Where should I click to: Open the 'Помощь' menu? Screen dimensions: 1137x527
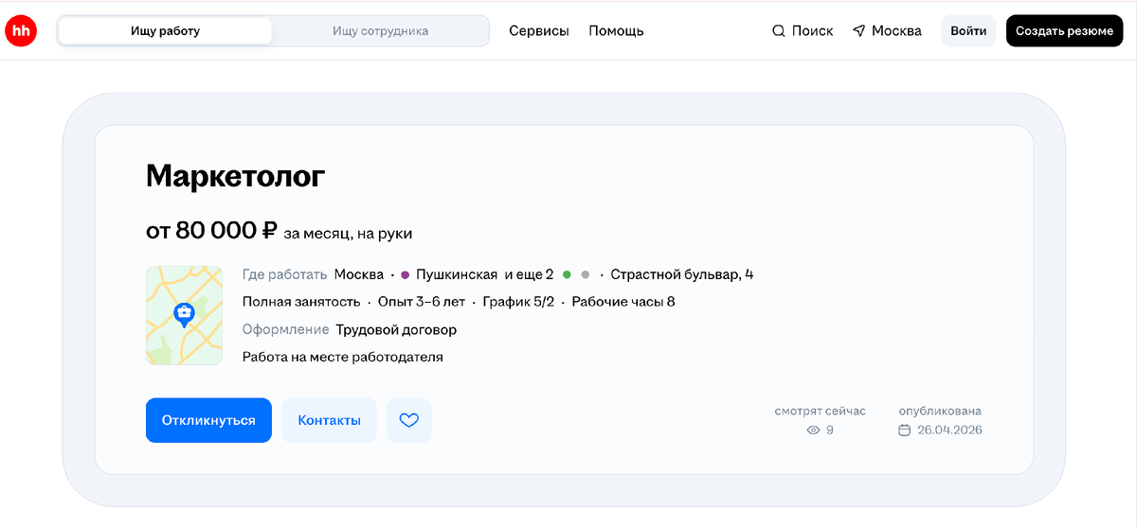(x=616, y=30)
